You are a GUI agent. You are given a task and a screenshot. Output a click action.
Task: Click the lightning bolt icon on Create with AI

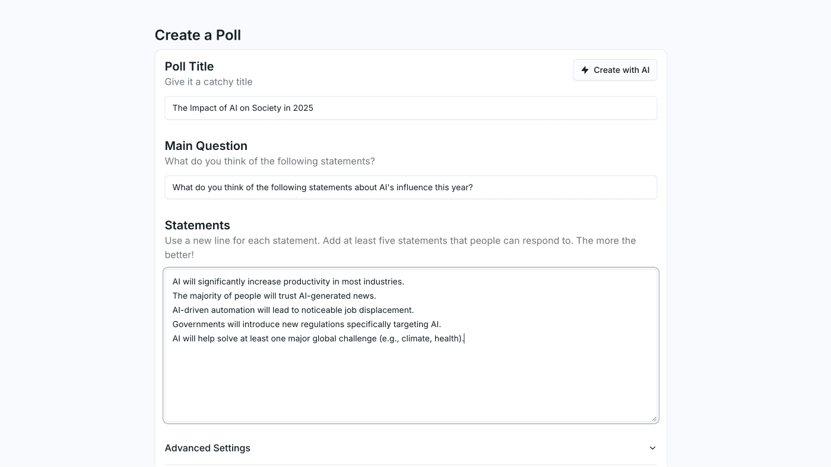584,69
